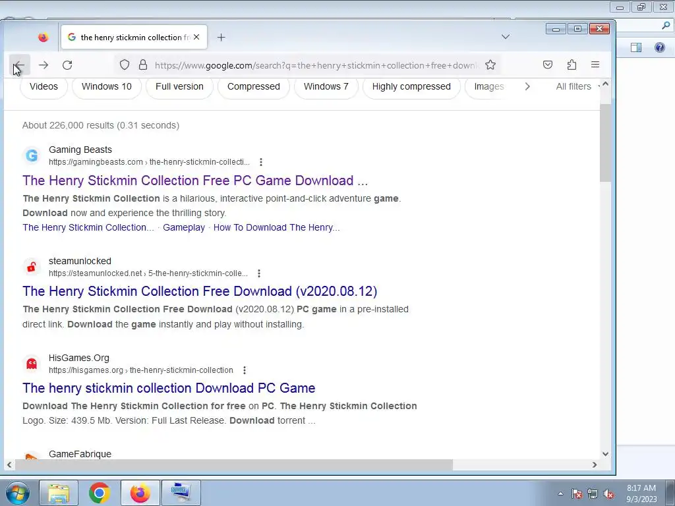This screenshot has height=506, width=675.
Task: Open the steamunlocked Free Download (v2020.08.12) link
Action: click(200, 291)
